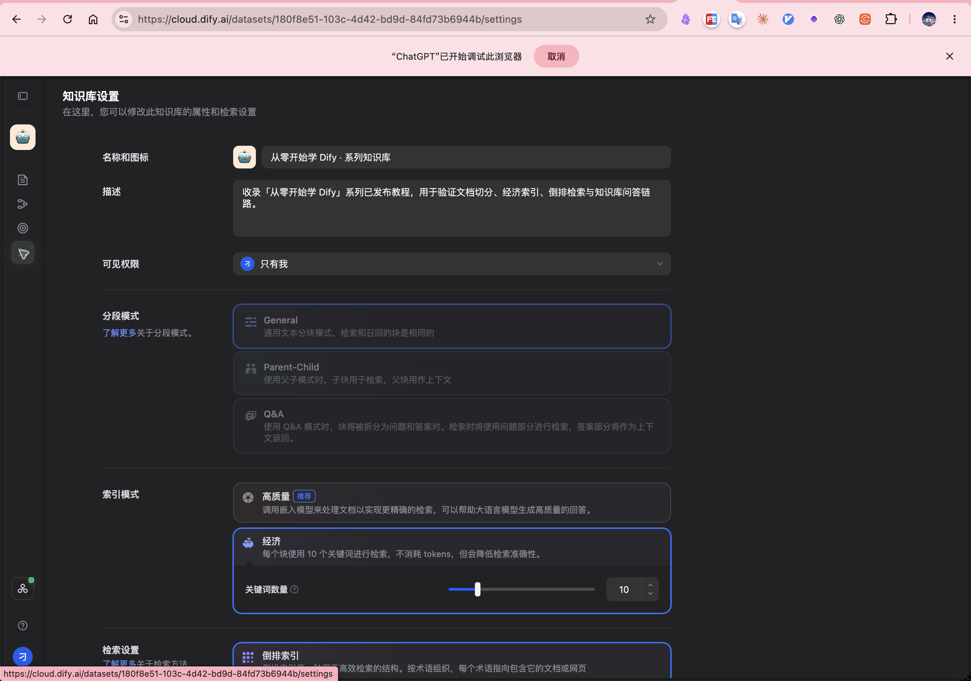
Task: Collapse the sidebar panel toggle icon
Action: click(x=23, y=96)
